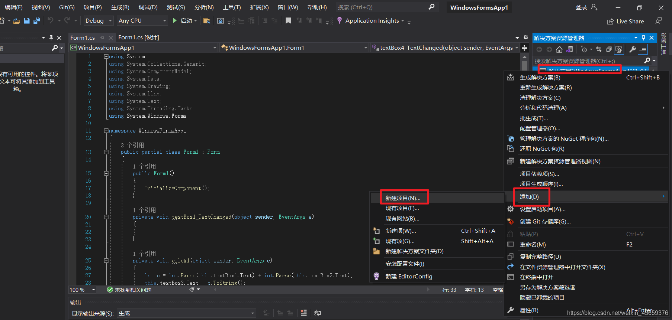Open the Debug configuration dropdown
This screenshot has width=672, height=320.
(98, 21)
